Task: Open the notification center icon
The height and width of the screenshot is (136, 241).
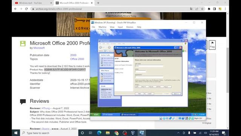Action: pyautogui.click(x=224, y=133)
